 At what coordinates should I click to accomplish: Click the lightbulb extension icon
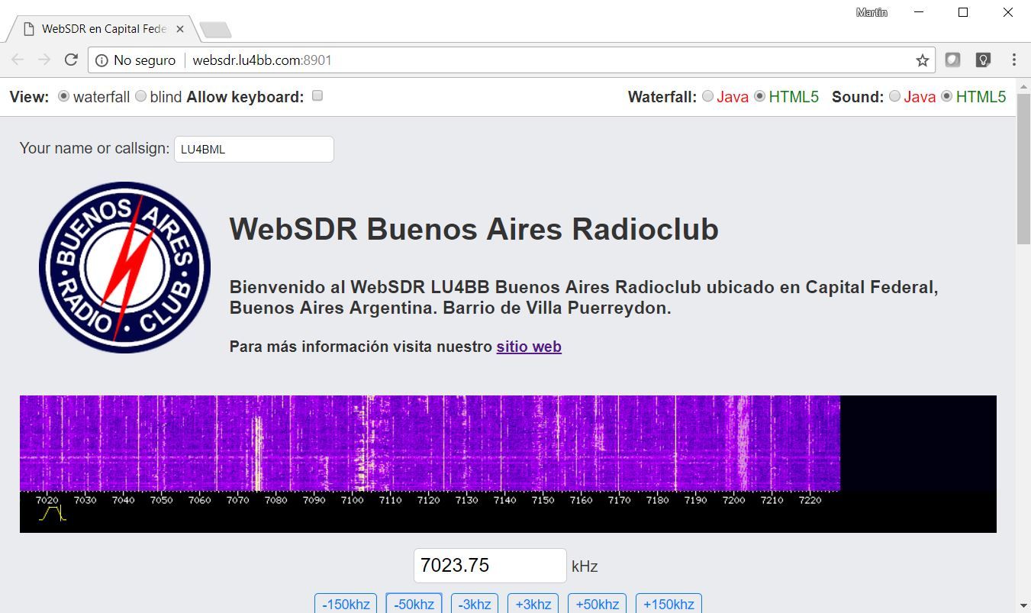[x=983, y=60]
